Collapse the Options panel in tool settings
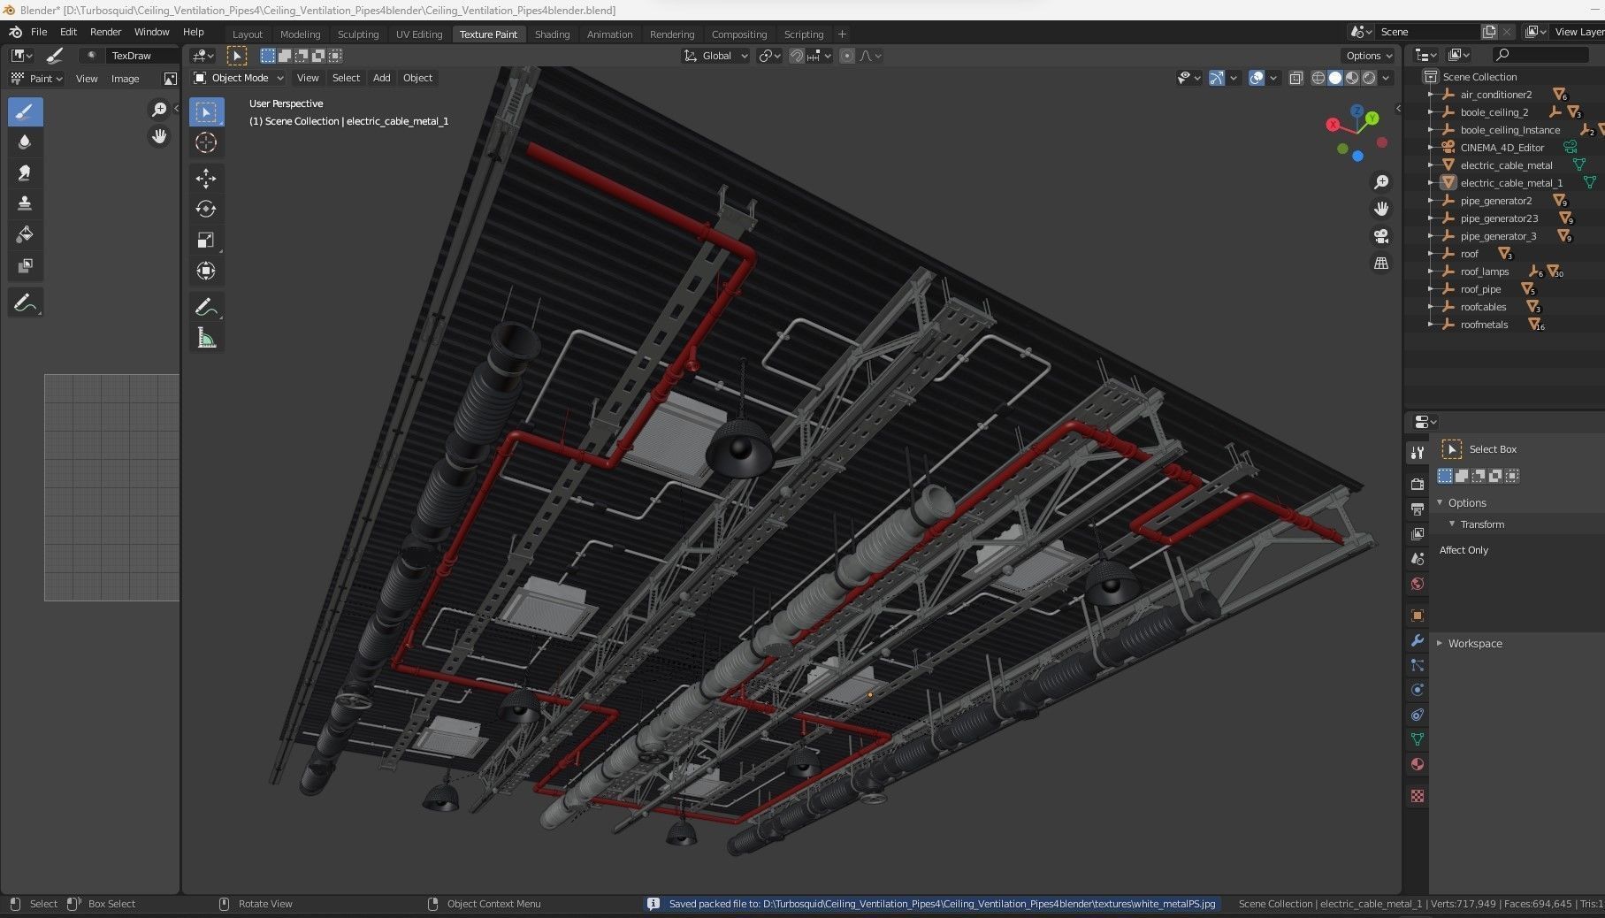 pos(1440,502)
